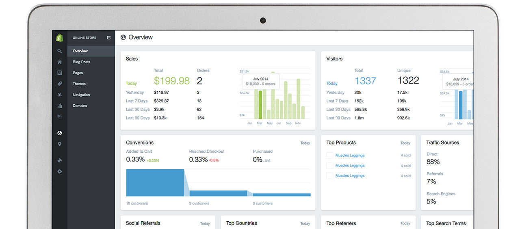Select the Online Store globe icon

[x=60, y=133]
